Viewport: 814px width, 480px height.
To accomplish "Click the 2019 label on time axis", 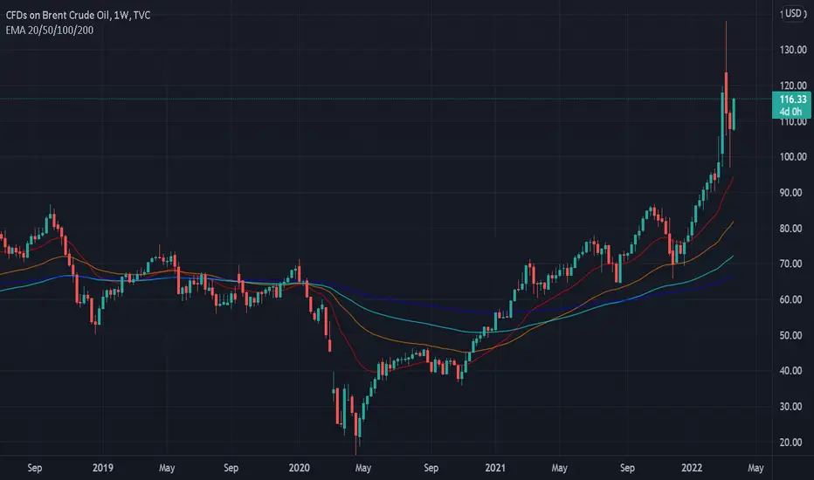I will (103, 468).
